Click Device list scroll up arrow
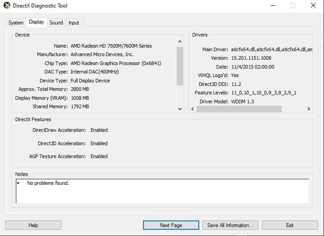This screenshot has height=236, width=324. click(x=180, y=41)
